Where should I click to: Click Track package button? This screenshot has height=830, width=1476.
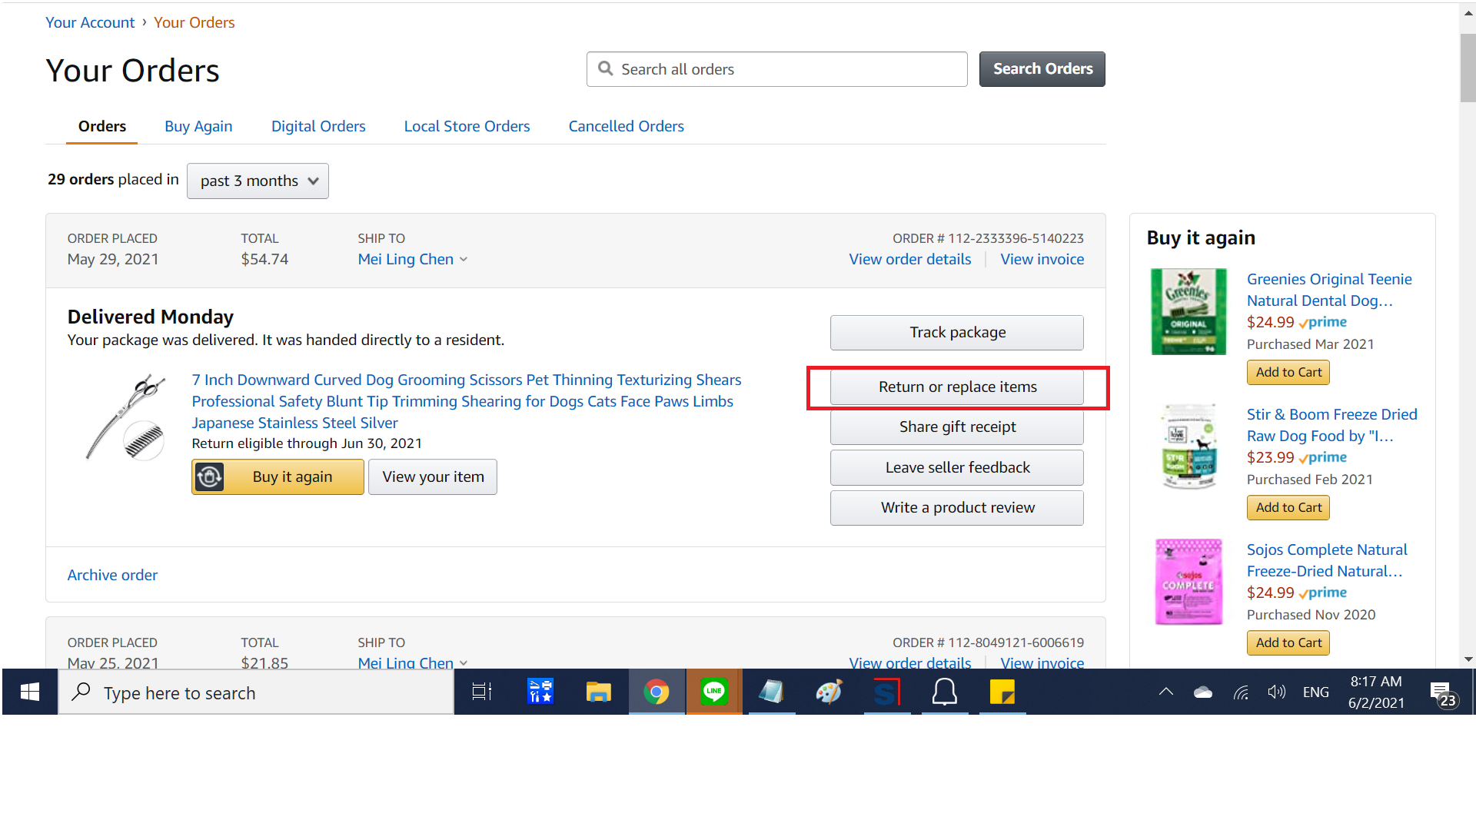957,332
